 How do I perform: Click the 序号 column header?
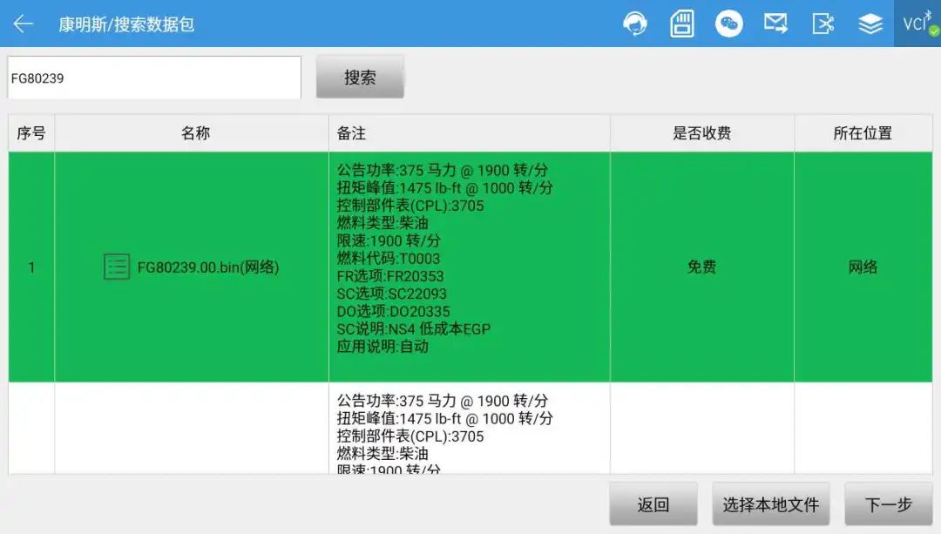(31, 133)
